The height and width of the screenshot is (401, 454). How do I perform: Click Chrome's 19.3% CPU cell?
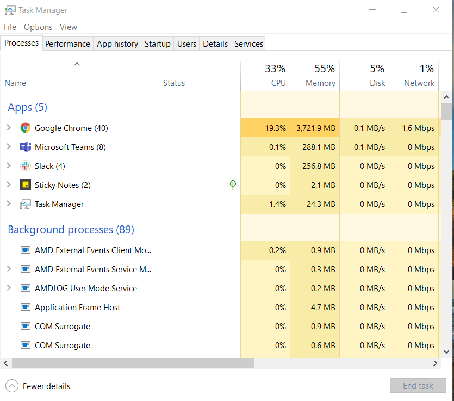click(x=265, y=128)
